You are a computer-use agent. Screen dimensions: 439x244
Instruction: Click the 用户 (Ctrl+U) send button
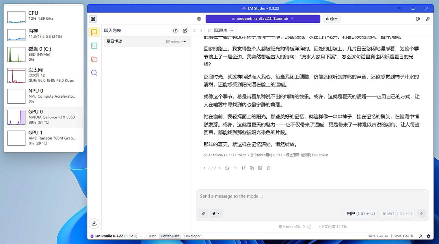pos(361,213)
